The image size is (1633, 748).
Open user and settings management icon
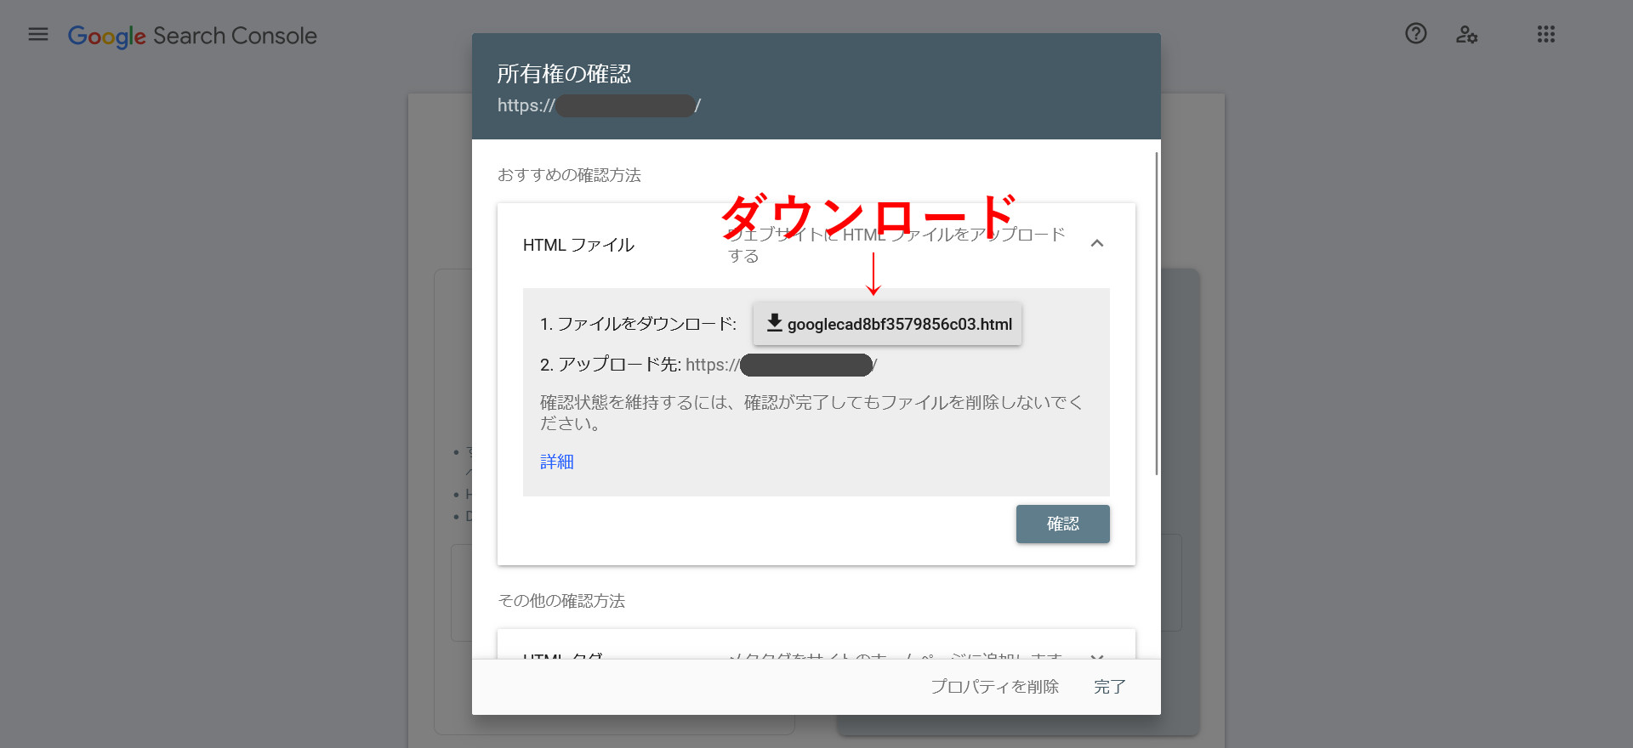coord(1466,34)
